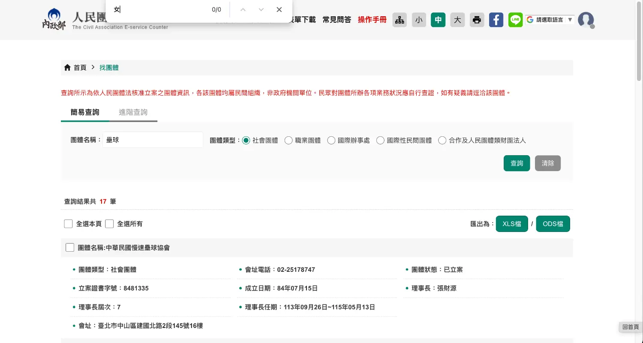Click the print page icon
The image size is (643, 343).
[x=477, y=20]
